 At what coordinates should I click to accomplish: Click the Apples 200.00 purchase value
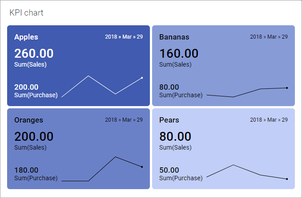26,87
